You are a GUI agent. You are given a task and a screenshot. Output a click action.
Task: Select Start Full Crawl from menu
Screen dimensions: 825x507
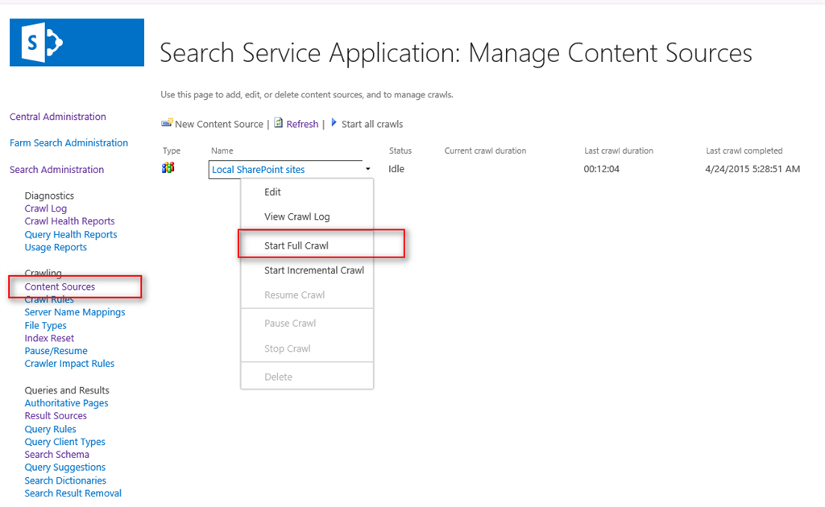(296, 245)
